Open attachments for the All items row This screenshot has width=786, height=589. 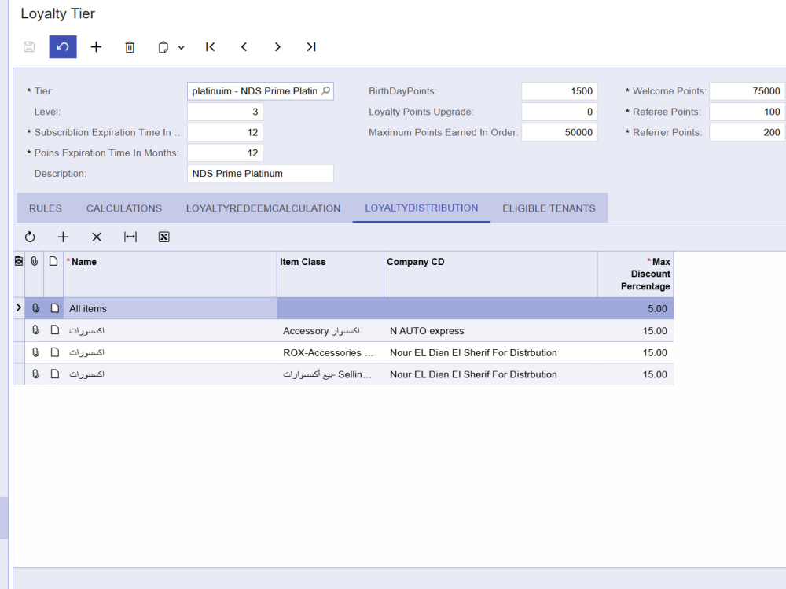[35, 308]
